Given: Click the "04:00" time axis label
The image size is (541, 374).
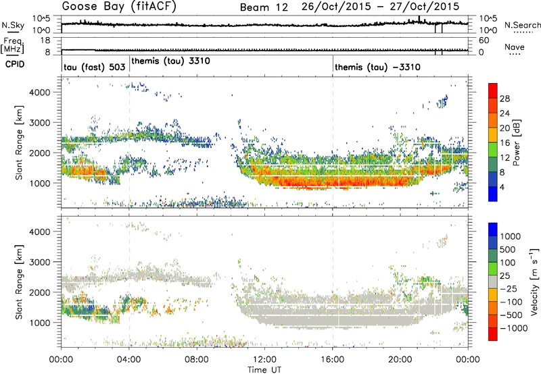Looking at the screenshot, I should pyautogui.click(x=129, y=360).
